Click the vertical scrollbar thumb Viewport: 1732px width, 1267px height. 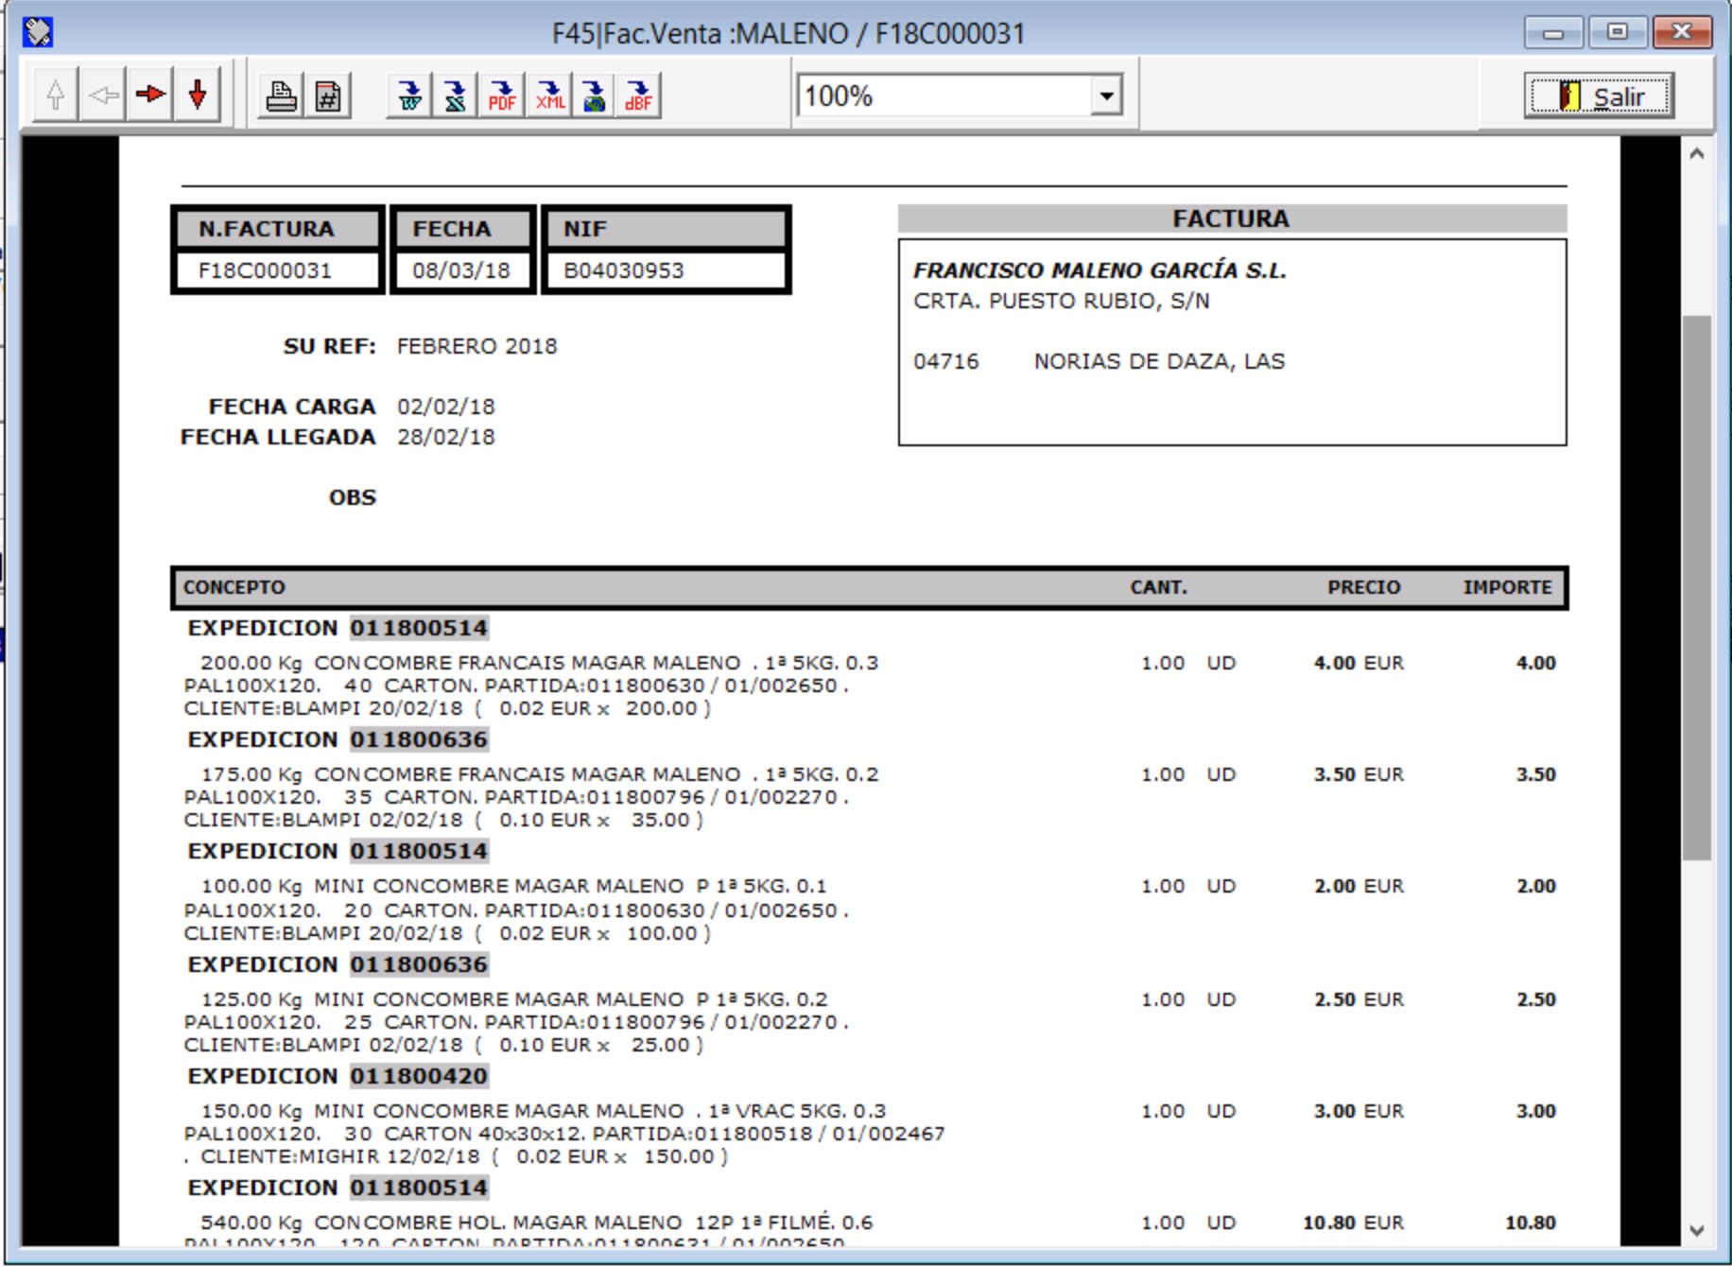point(1696,586)
